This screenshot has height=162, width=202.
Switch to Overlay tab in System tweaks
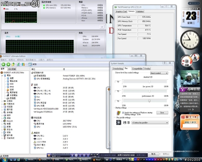point(147,69)
